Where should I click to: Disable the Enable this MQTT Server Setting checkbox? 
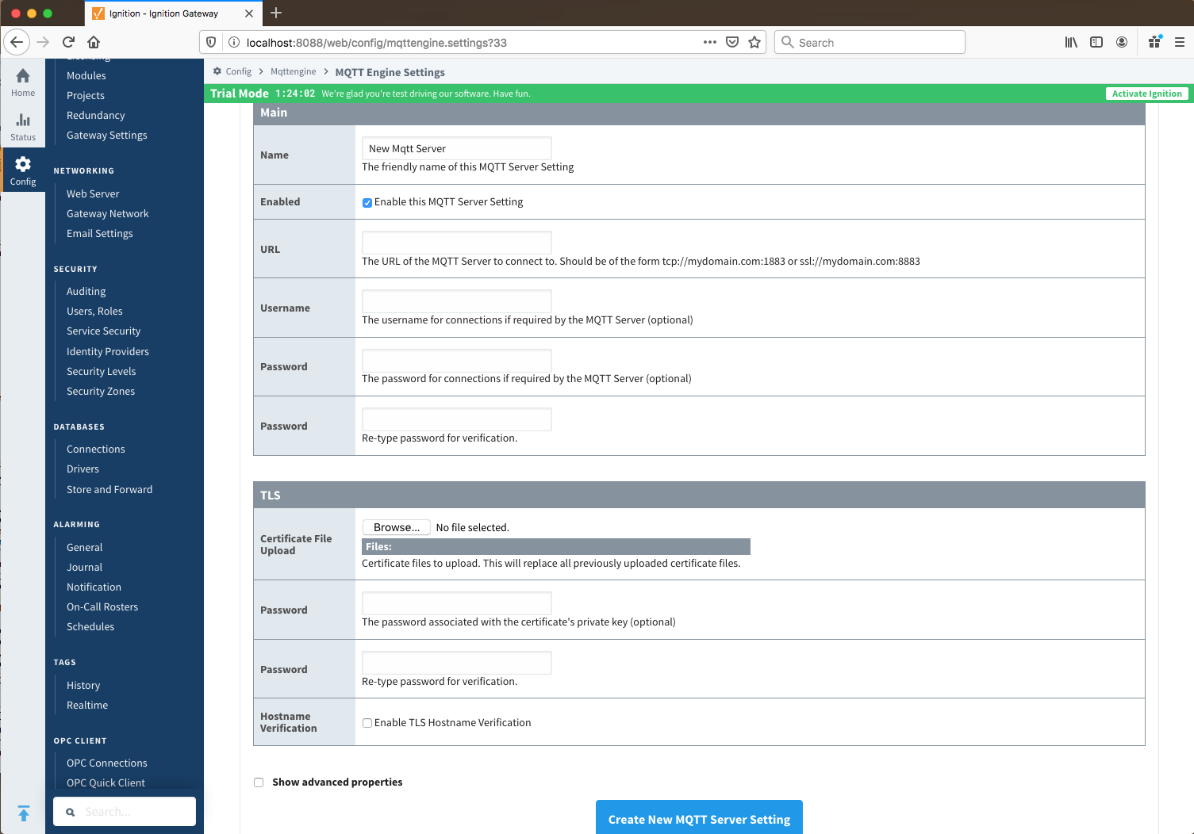[x=367, y=203]
